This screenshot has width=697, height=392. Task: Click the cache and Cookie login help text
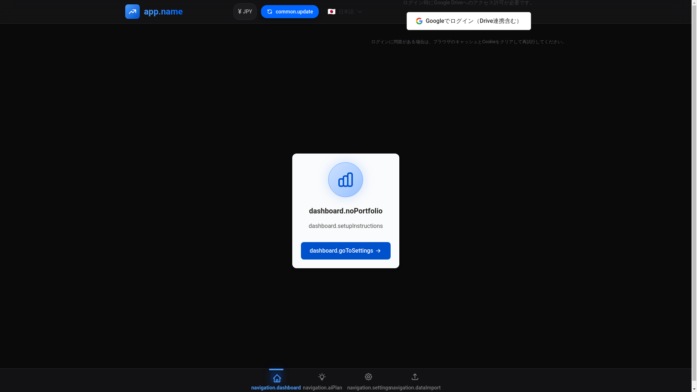468,42
